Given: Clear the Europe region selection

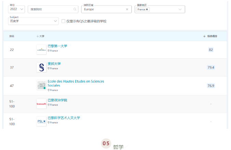Looking at the screenshot, I should (127, 9).
